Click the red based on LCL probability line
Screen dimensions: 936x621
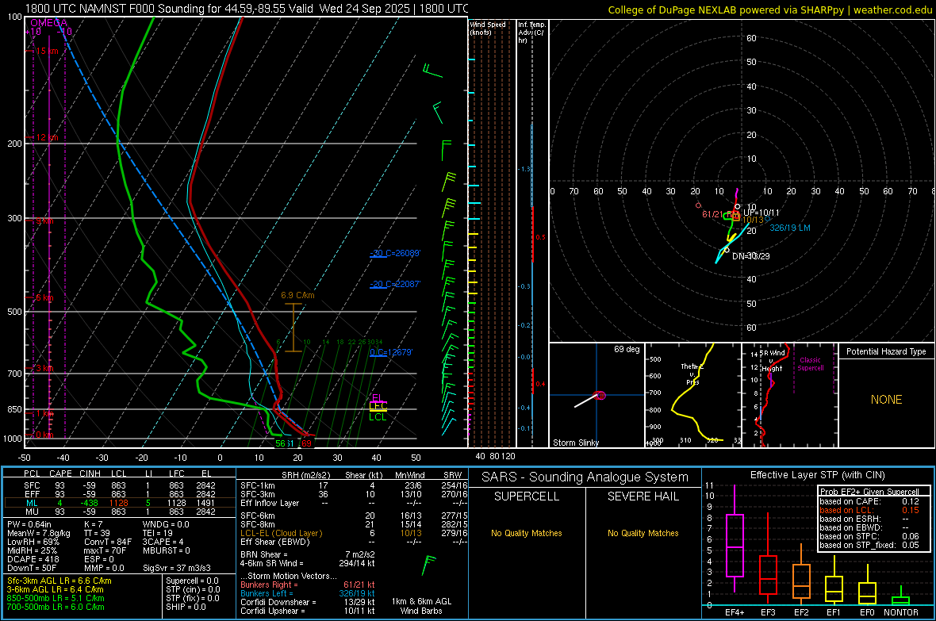coord(869,510)
